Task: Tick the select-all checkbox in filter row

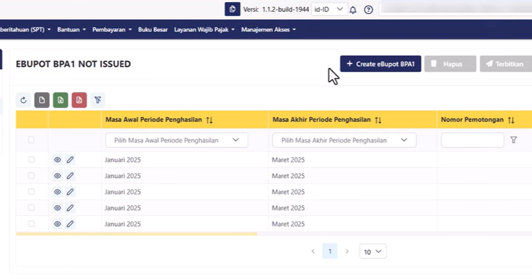Action: (31, 140)
